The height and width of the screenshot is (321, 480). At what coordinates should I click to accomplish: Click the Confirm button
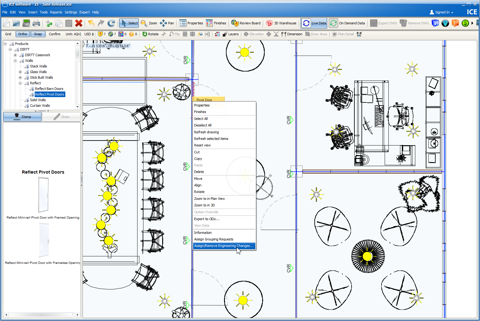pyautogui.click(x=55, y=34)
